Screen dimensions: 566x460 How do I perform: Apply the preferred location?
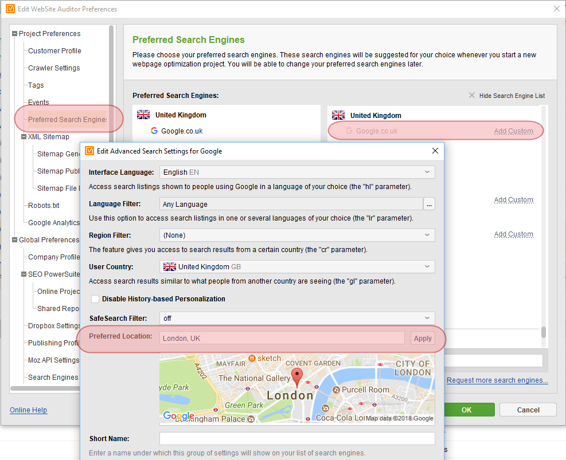[423, 339]
